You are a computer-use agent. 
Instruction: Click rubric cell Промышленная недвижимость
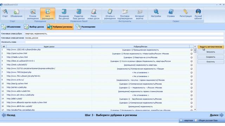point(141,50)
